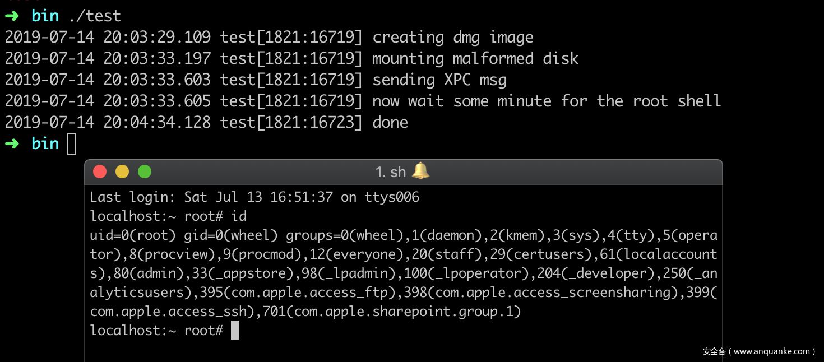Click the 'sending XPC msg' log message
Screen dimensions: 824x362
439,80
